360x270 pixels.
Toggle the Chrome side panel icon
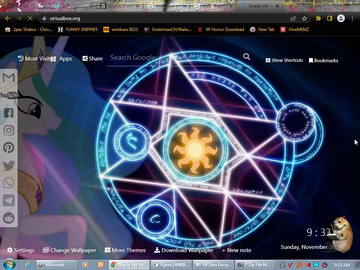click(x=330, y=18)
